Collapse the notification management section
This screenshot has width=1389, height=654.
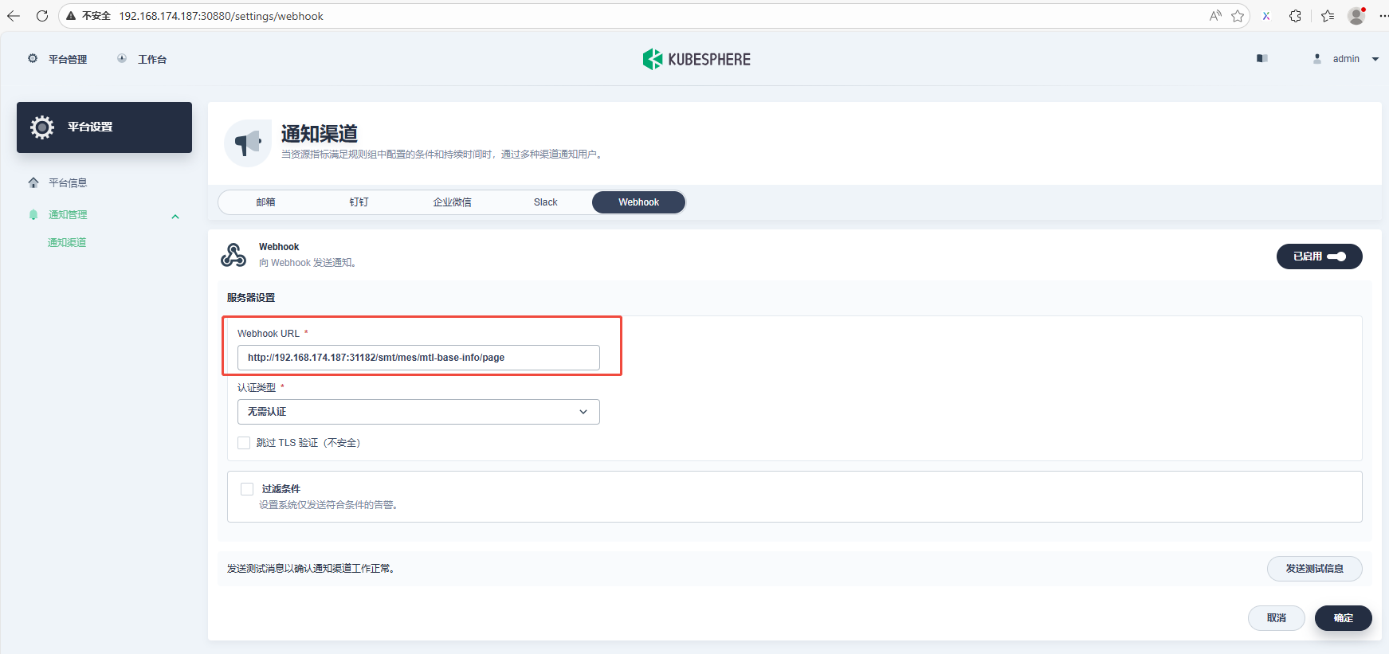(175, 216)
